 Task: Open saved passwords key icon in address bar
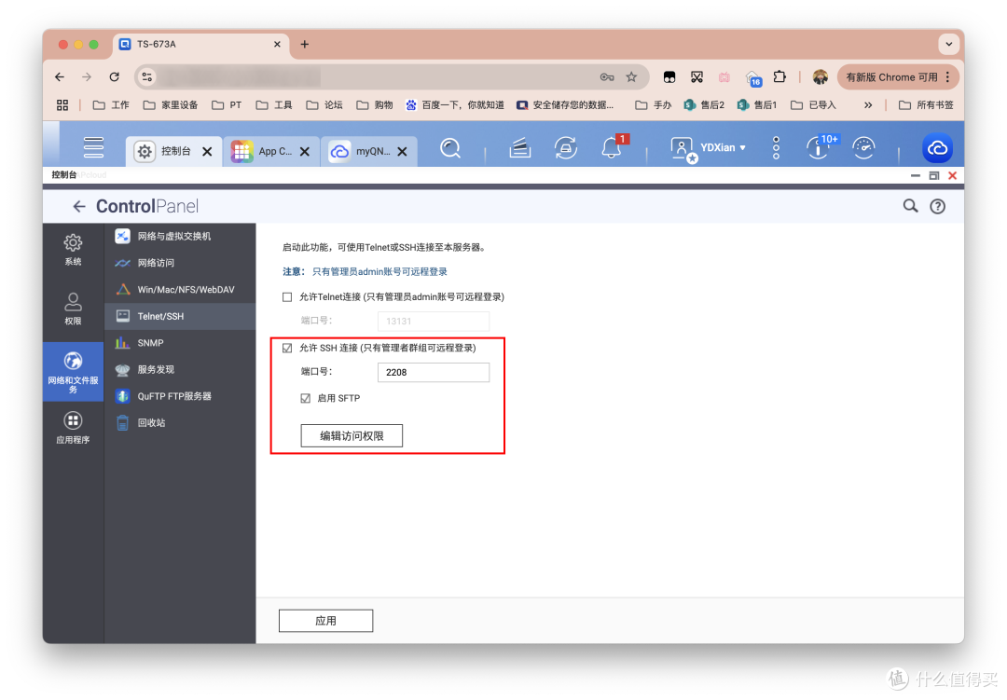point(607,77)
